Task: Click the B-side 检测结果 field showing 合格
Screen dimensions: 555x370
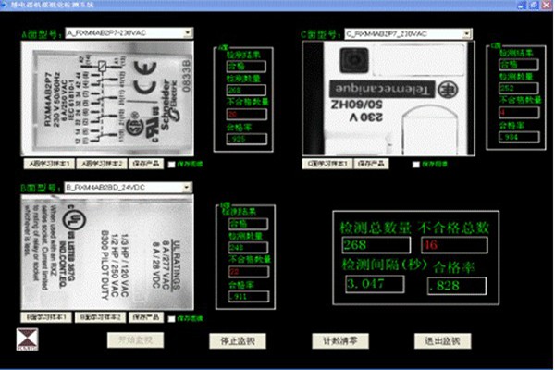Action: click(249, 224)
